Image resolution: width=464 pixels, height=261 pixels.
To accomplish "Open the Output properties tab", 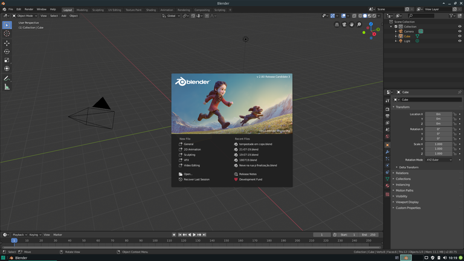I will click(x=387, y=116).
